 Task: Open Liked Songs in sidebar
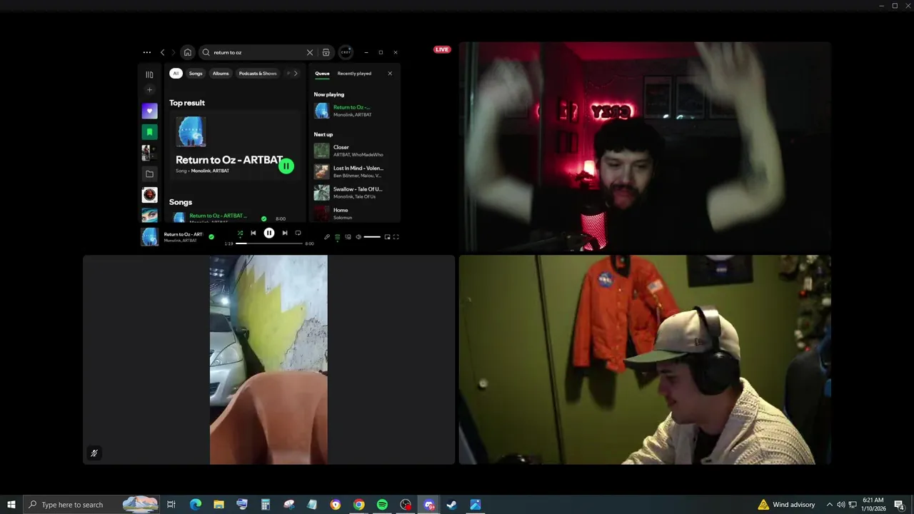pos(149,111)
